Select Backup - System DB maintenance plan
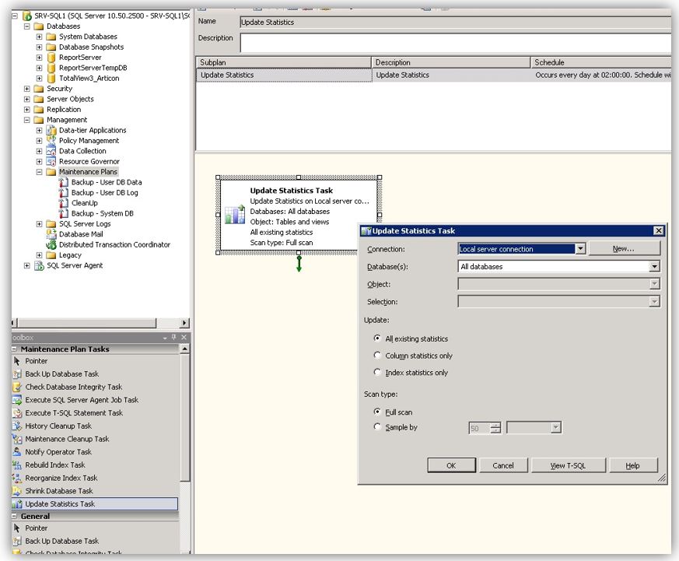Viewport: 679px width, 561px height. coord(102,213)
